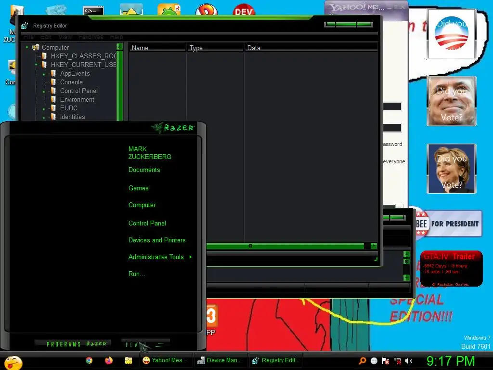Open the Command Prompt desktop icon
493x370 pixels.
[x=93, y=11]
